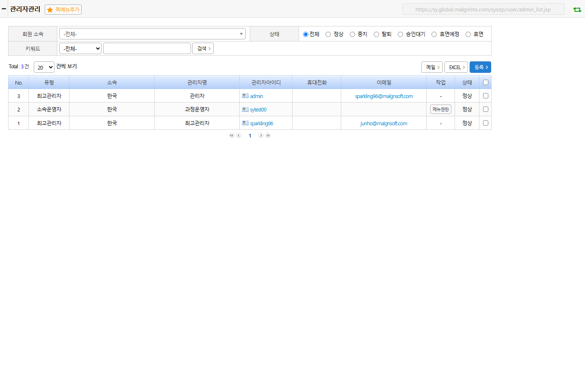Check the checkbox for the sytest00 row
The image size is (585, 366).
[x=485, y=109]
